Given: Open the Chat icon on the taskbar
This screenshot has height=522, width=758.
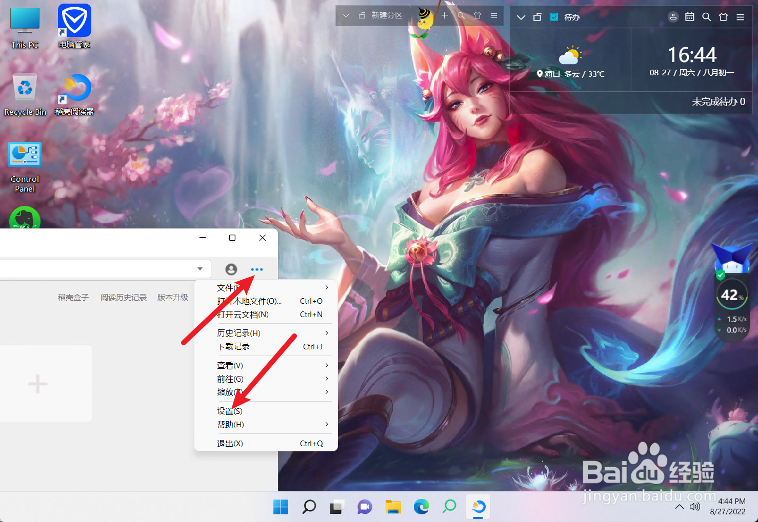Looking at the screenshot, I should [365, 507].
